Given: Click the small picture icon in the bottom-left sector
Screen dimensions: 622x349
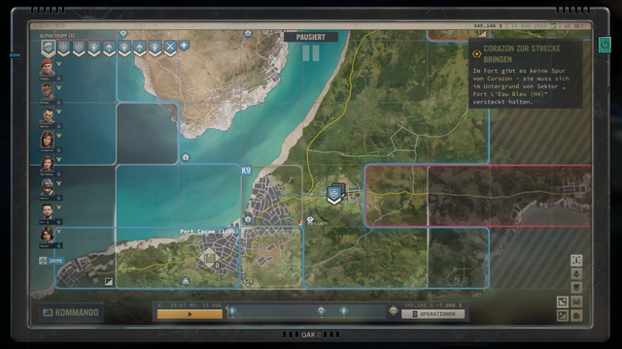Looking at the screenshot, I should coord(108,282).
